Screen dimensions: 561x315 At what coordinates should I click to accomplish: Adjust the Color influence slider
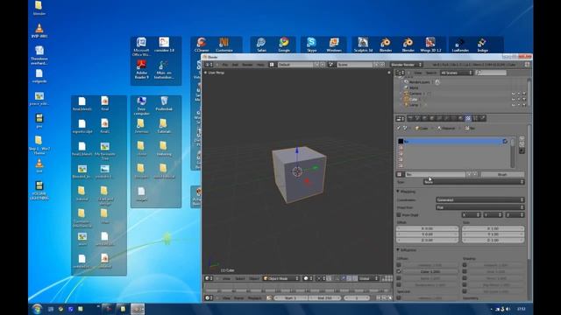pos(430,271)
